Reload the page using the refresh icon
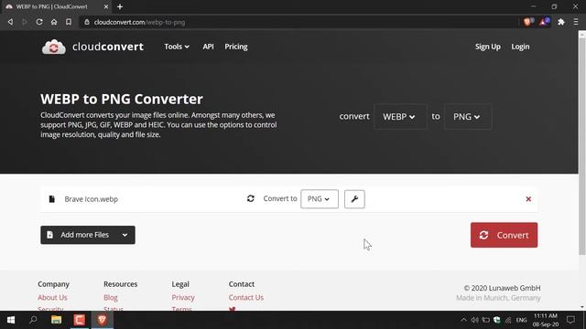Screen dimensions: 586x329 point(39,22)
